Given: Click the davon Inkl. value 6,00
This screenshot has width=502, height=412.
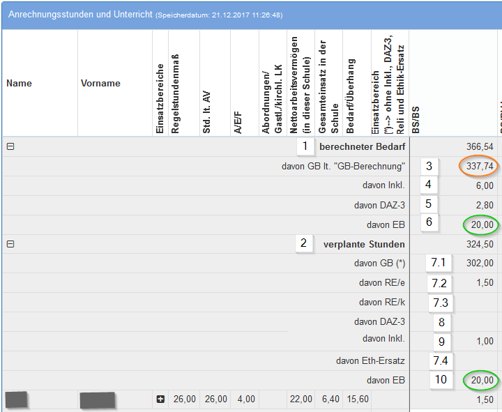Looking at the screenshot, I should click(x=485, y=185).
